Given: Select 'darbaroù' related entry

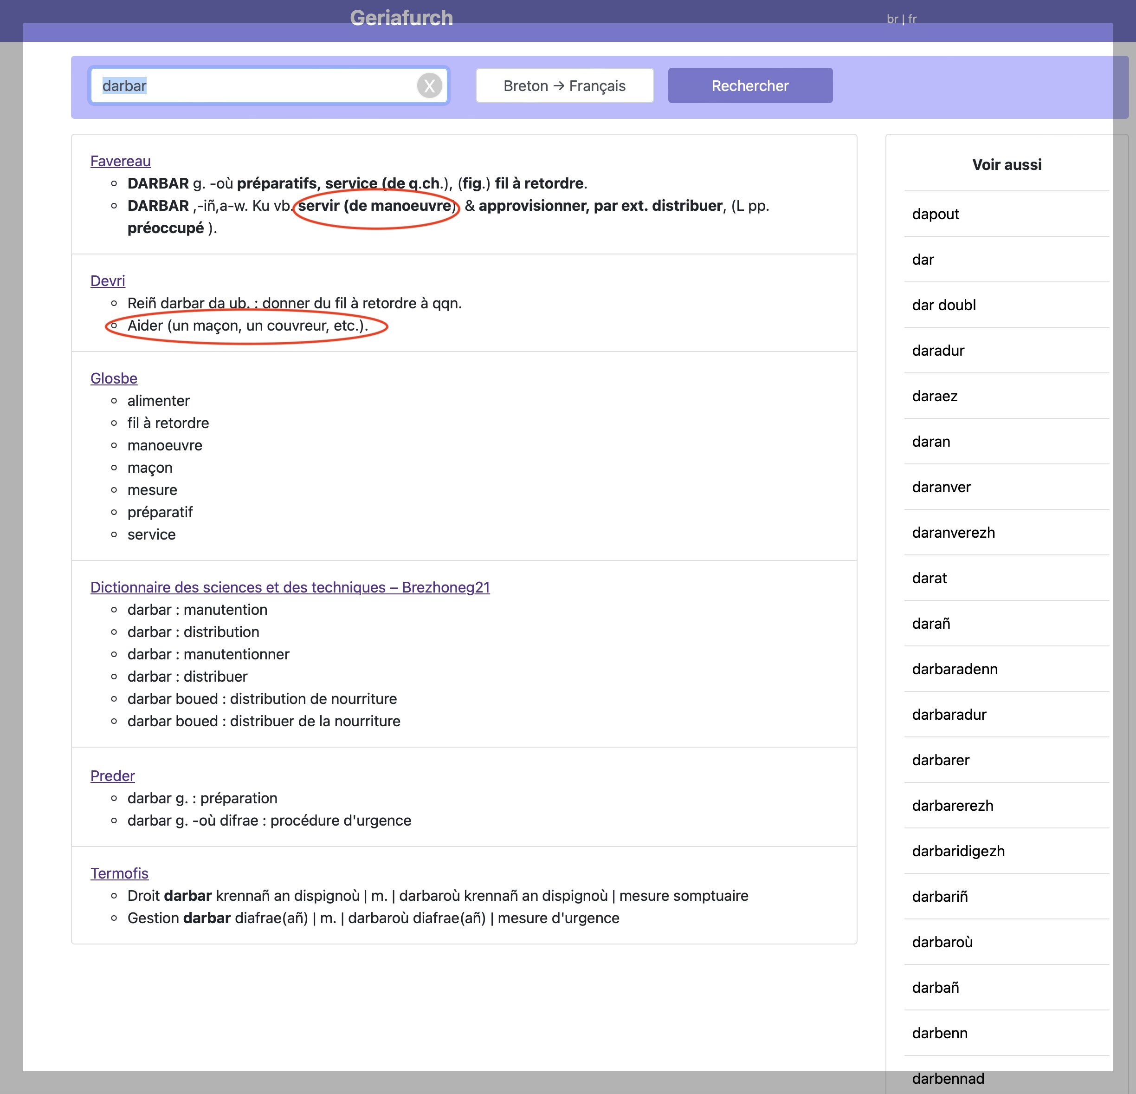Looking at the screenshot, I should 942,942.
